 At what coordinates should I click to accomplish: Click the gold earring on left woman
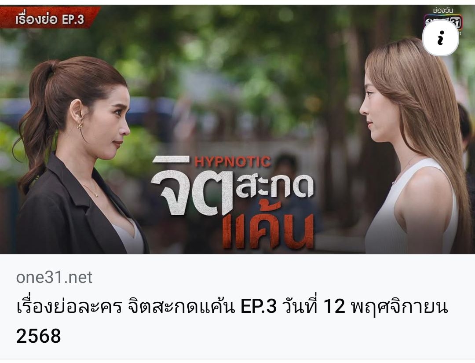(80, 125)
